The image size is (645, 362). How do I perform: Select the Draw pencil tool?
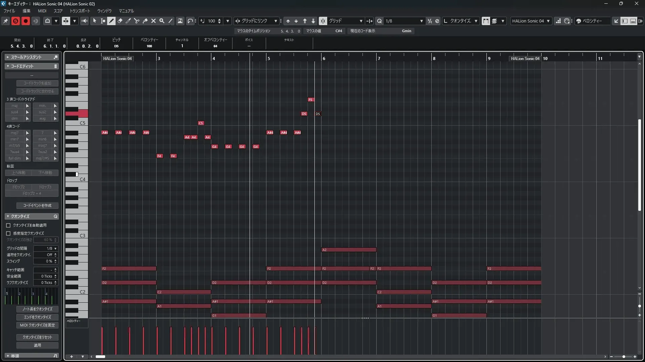tap(112, 21)
